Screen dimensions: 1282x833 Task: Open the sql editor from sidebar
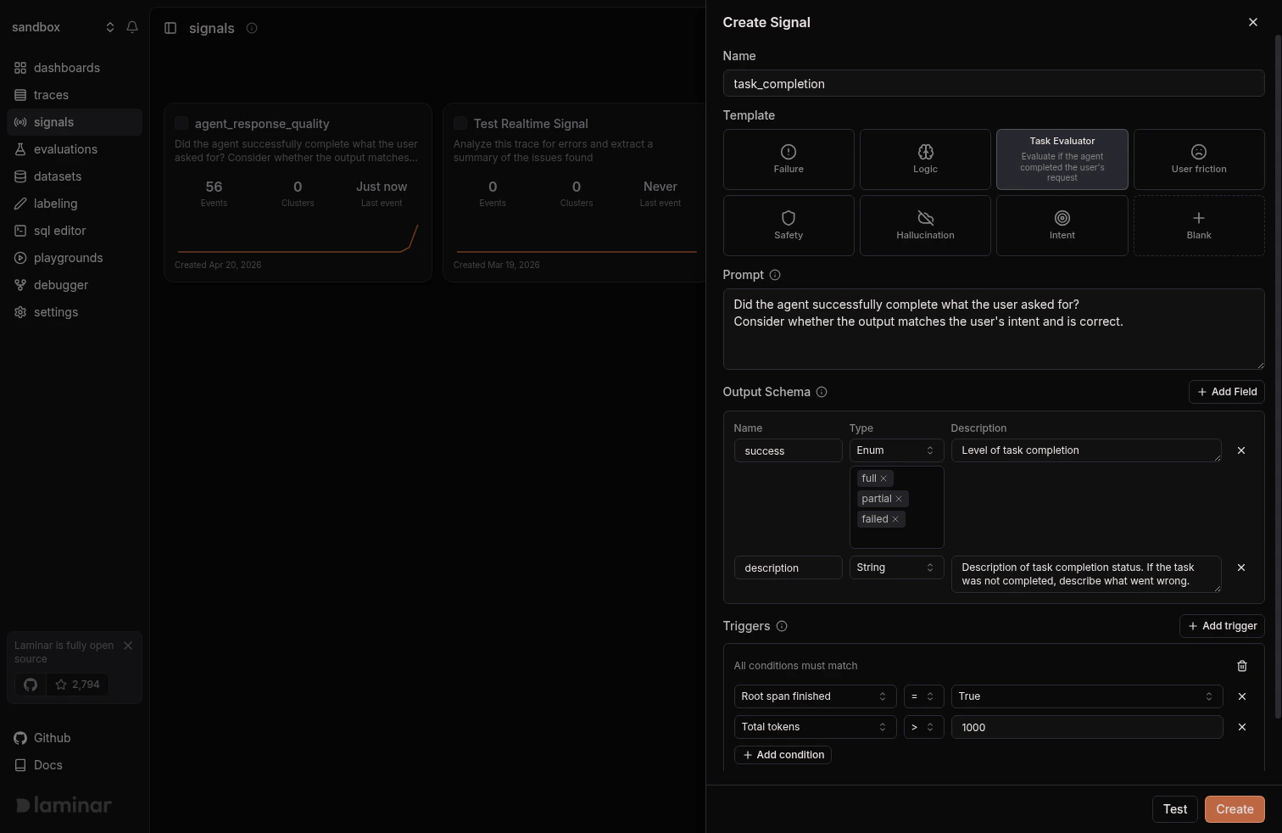point(59,230)
